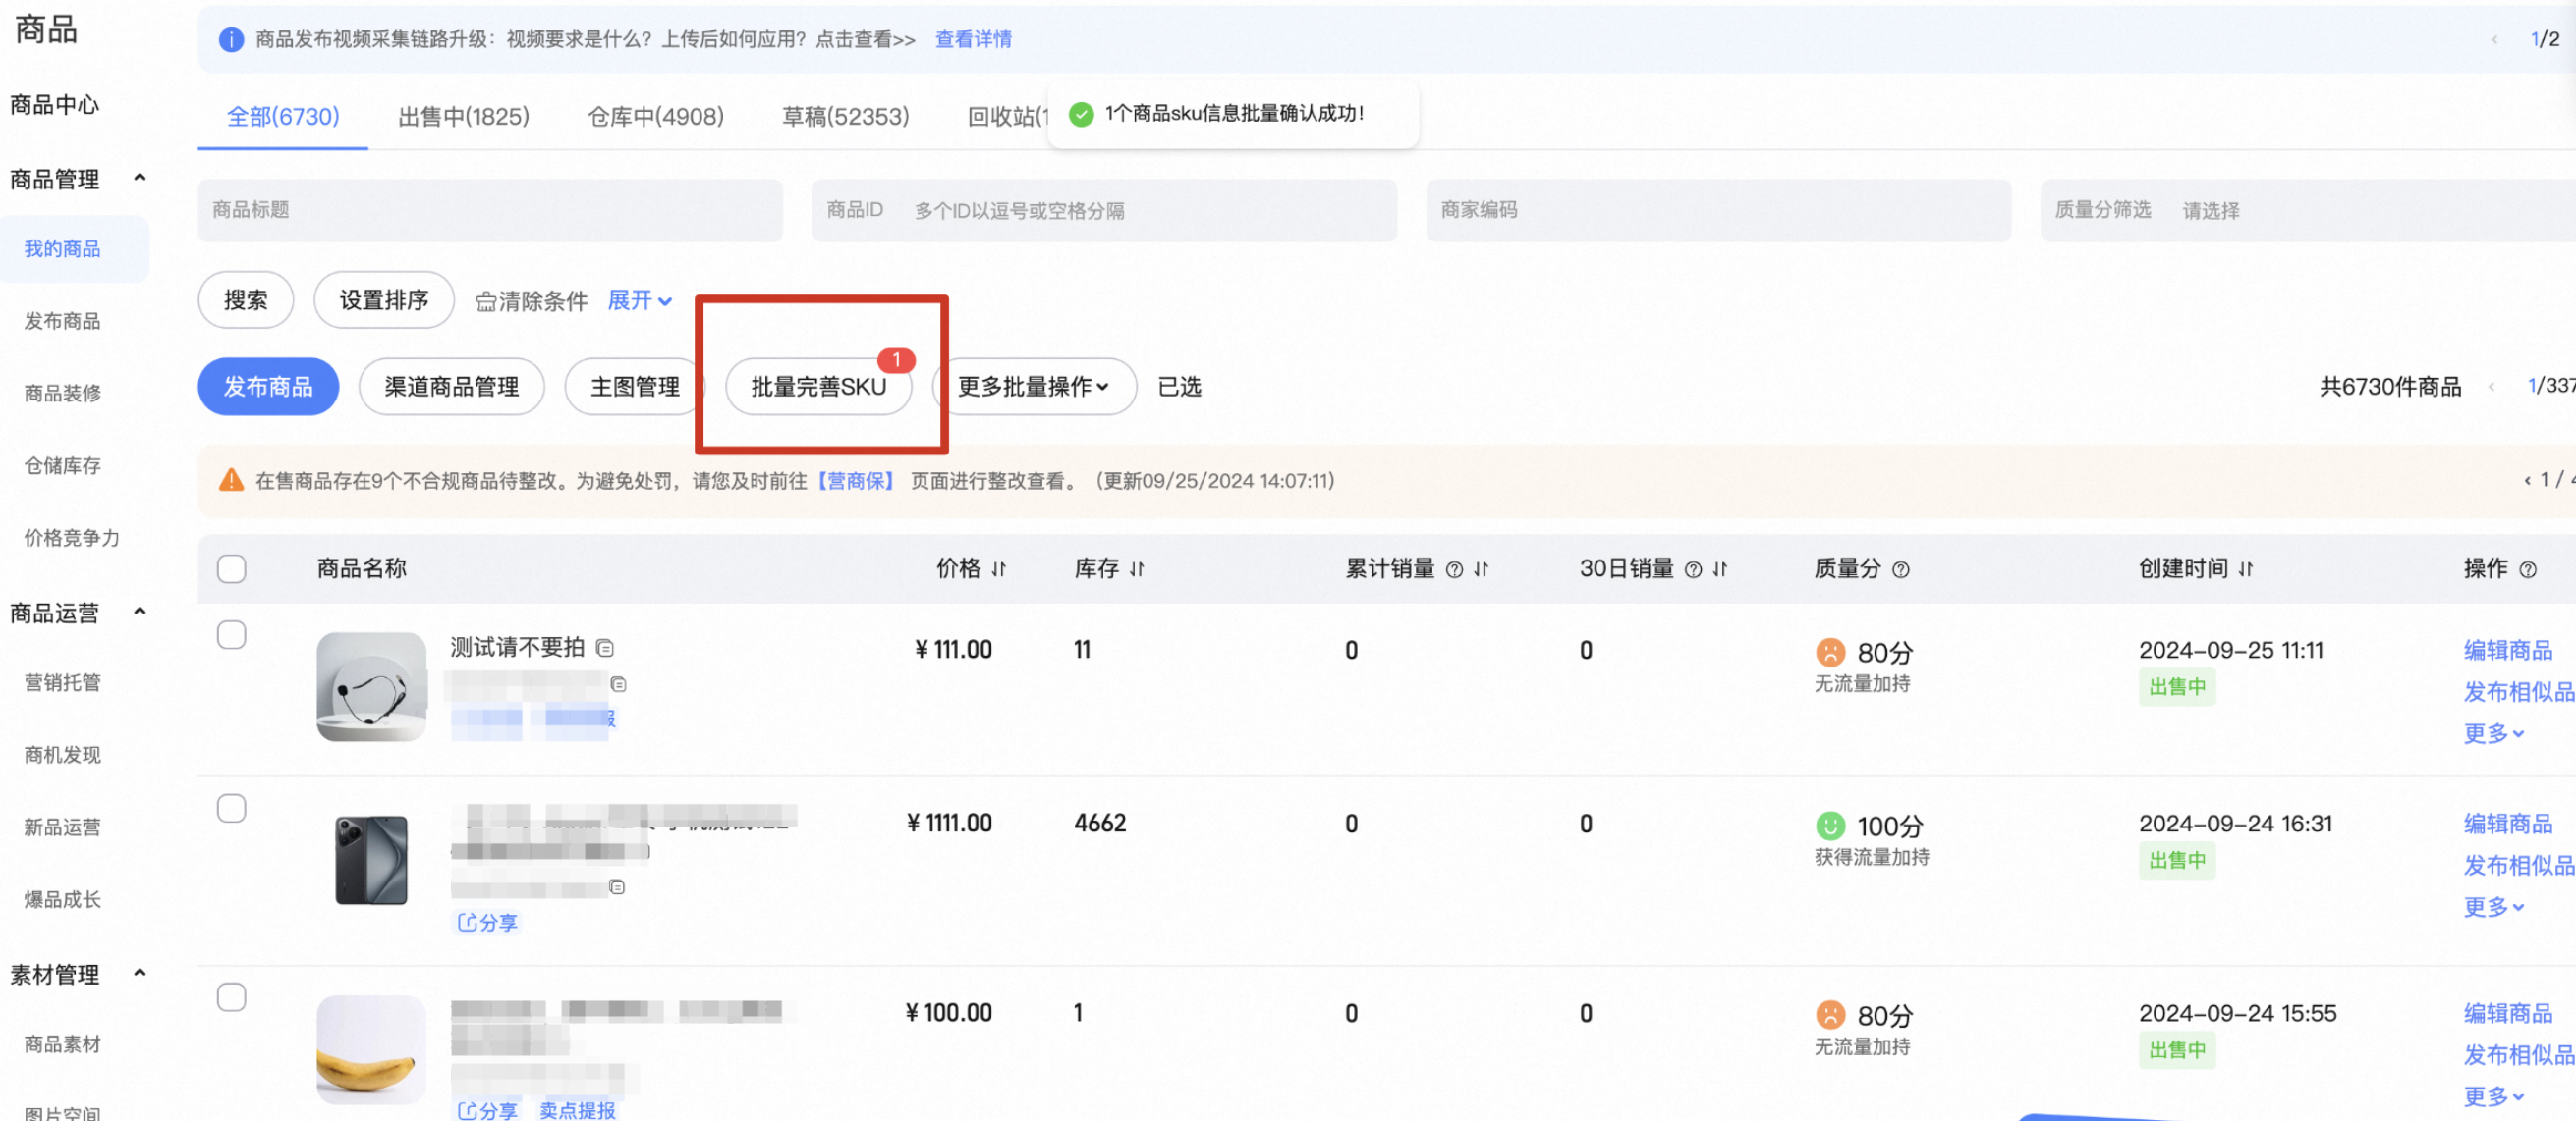
Task: Click the sort icon beside 创建时间
Action: (x=2246, y=568)
